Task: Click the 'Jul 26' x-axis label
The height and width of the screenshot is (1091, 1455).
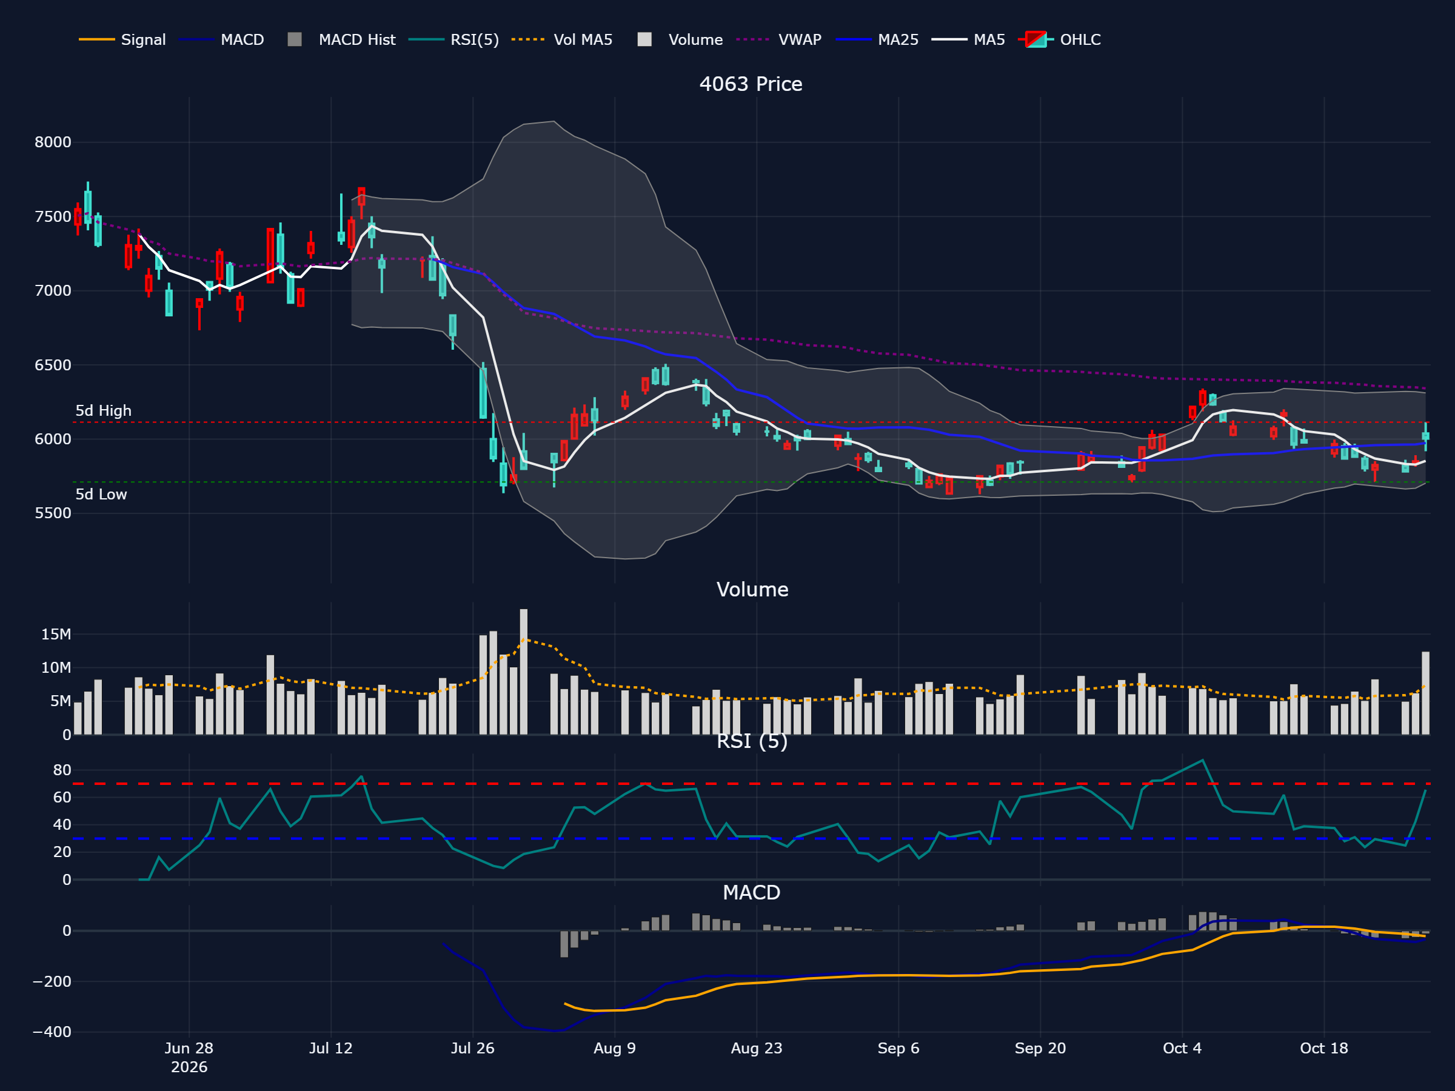Action: 472,1048
